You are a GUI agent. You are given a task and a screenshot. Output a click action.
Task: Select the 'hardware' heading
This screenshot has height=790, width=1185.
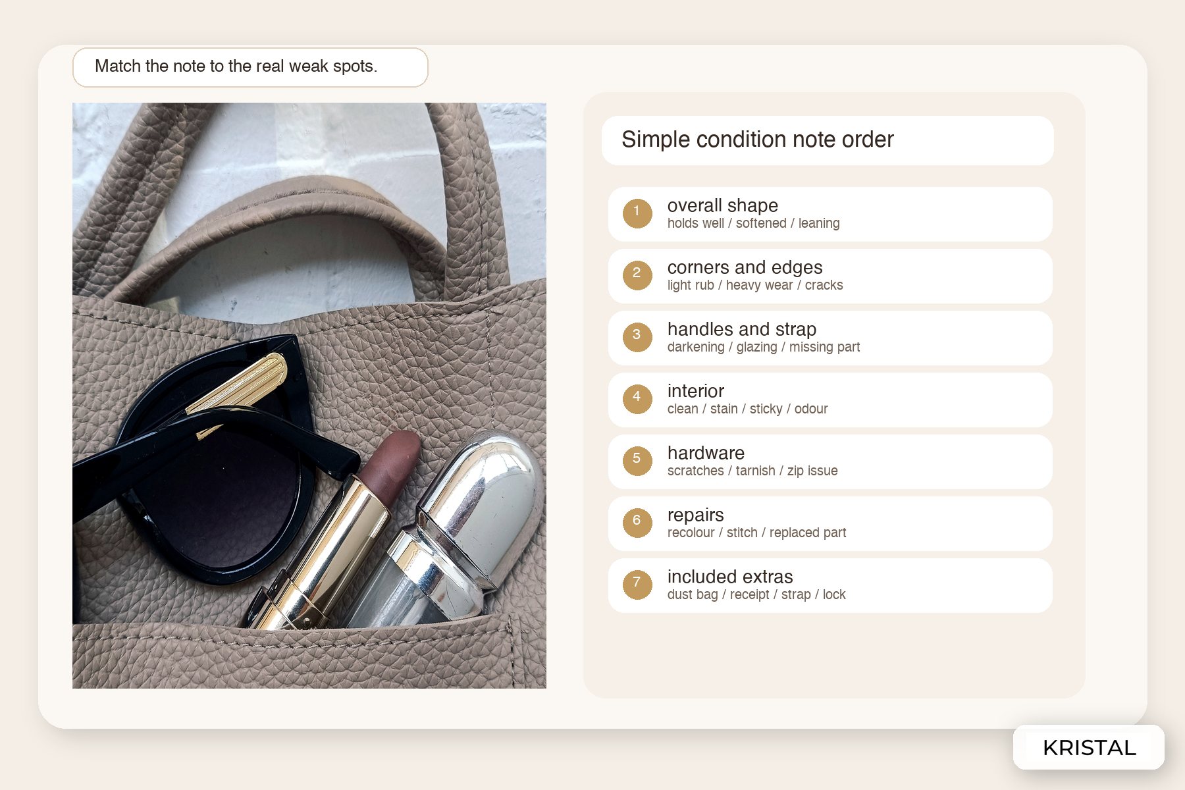pos(706,453)
